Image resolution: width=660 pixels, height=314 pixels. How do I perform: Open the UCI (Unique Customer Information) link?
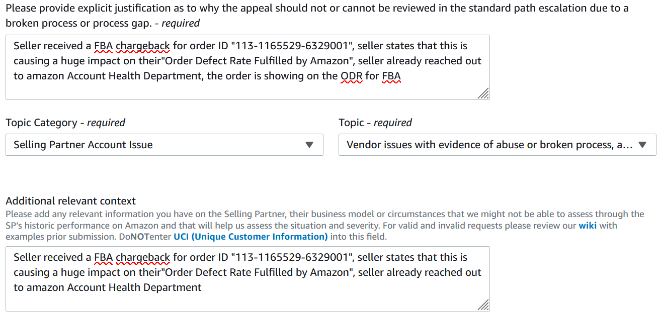click(x=251, y=237)
